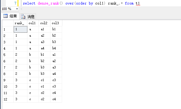Image resolution: width=181 pixels, height=109 pixels.
Task: Click col2 cell a2 in row 2
Action: pyautogui.click(x=44, y=36)
